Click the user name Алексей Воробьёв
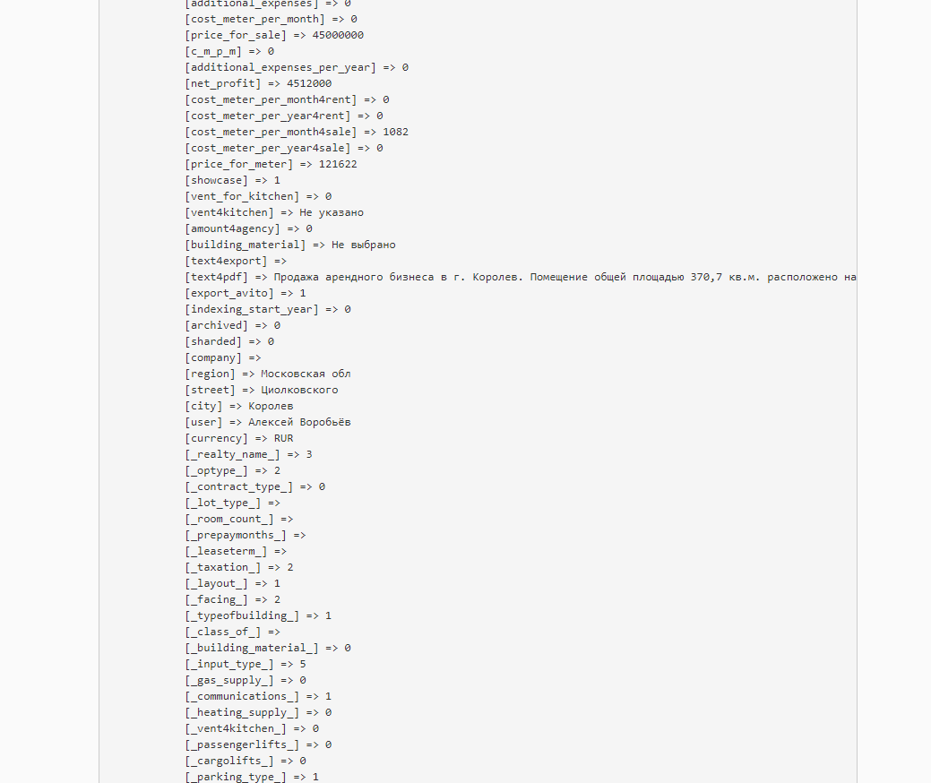The width and height of the screenshot is (931, 783). pos(299,422)
